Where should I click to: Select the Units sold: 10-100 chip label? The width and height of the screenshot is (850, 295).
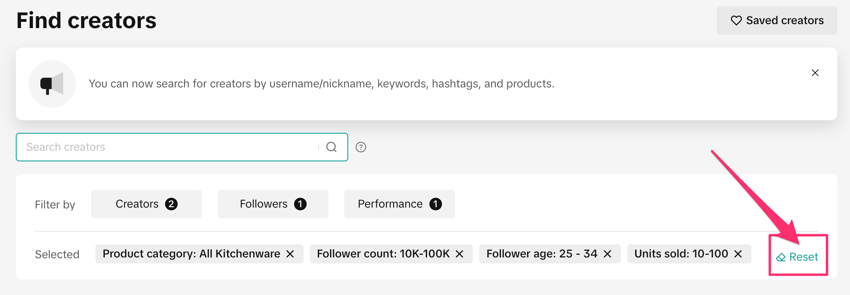click(681, 254)
